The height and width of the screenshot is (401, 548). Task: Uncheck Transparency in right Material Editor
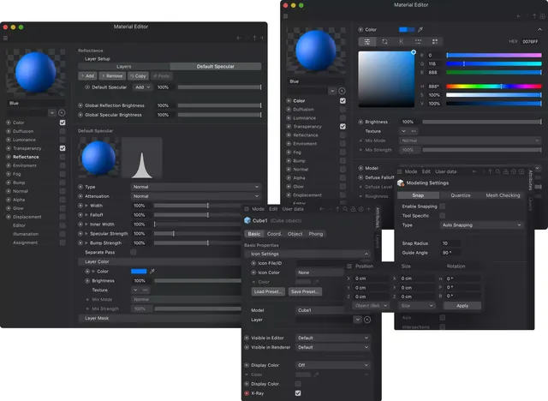pyautogui.click(x=342, y=127)
